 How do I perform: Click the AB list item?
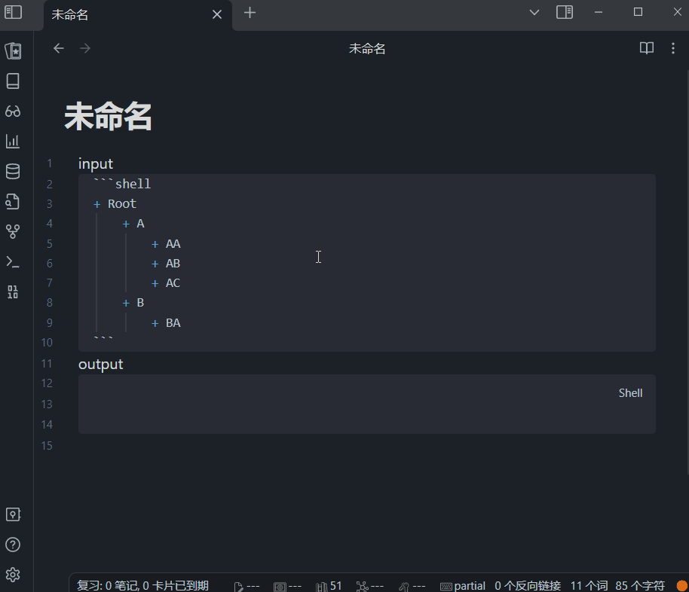tap(173, 264)
